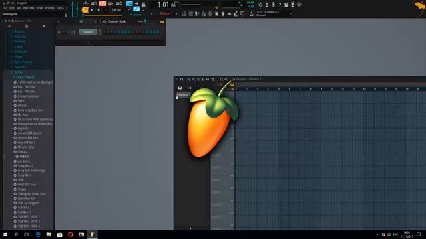Click the FL Studio news panel text
The image size is (426, 239).
point(268,13)
